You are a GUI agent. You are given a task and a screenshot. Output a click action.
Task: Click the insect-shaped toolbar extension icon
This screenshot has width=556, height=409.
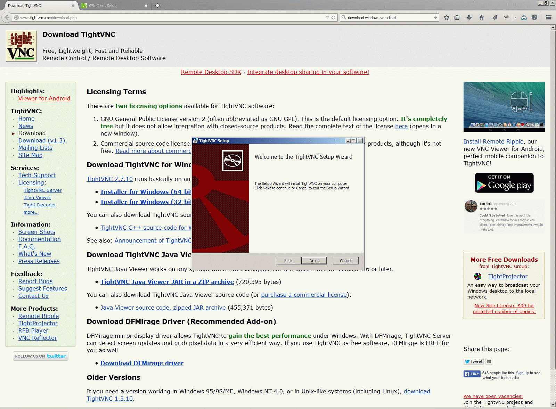(507, 17)
